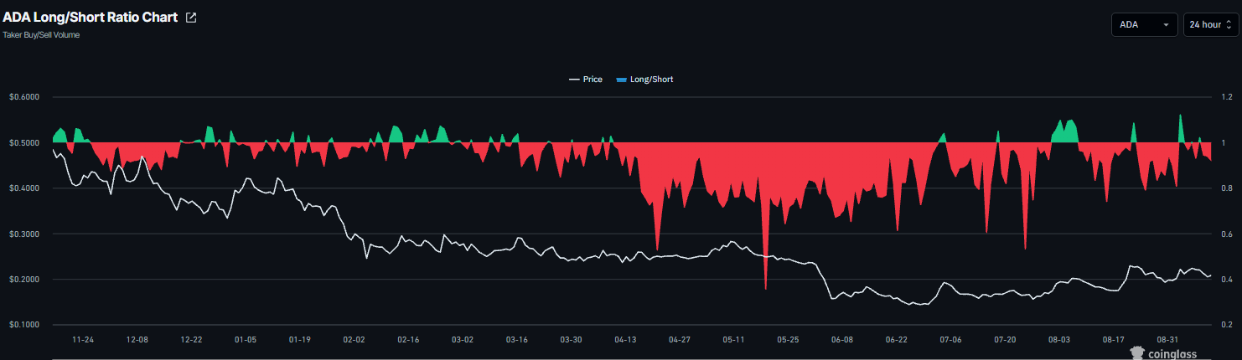Click the Taker Buy/Sell Volume subtitle
The height and width of the screenshot is (360, 1242).
coord(41,35)
